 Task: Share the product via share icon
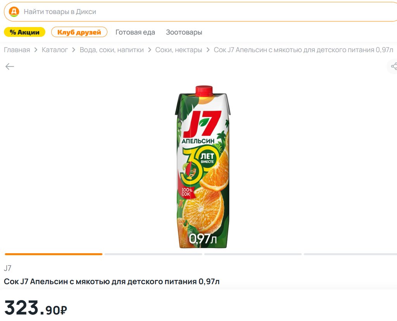[x=393, y=67]
